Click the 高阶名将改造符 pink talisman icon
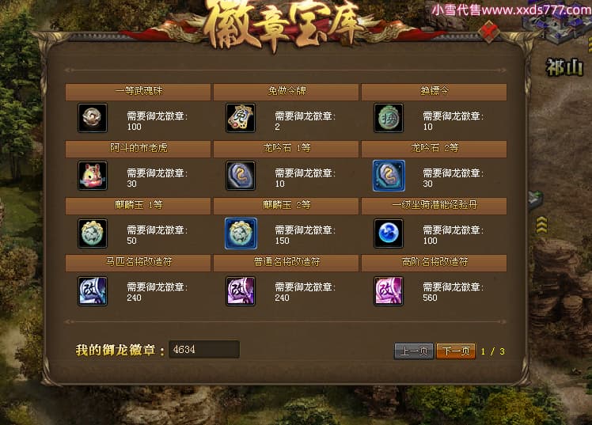 pyautogui.click(x=389, y=291)
